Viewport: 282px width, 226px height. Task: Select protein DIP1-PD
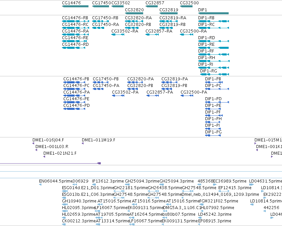coord(213,99)
